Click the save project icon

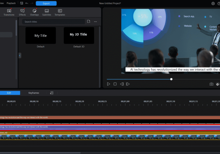tap(21, 3)
